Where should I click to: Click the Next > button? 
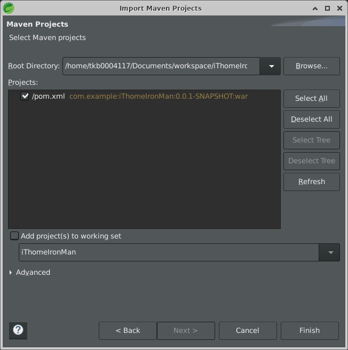(186, 331)
